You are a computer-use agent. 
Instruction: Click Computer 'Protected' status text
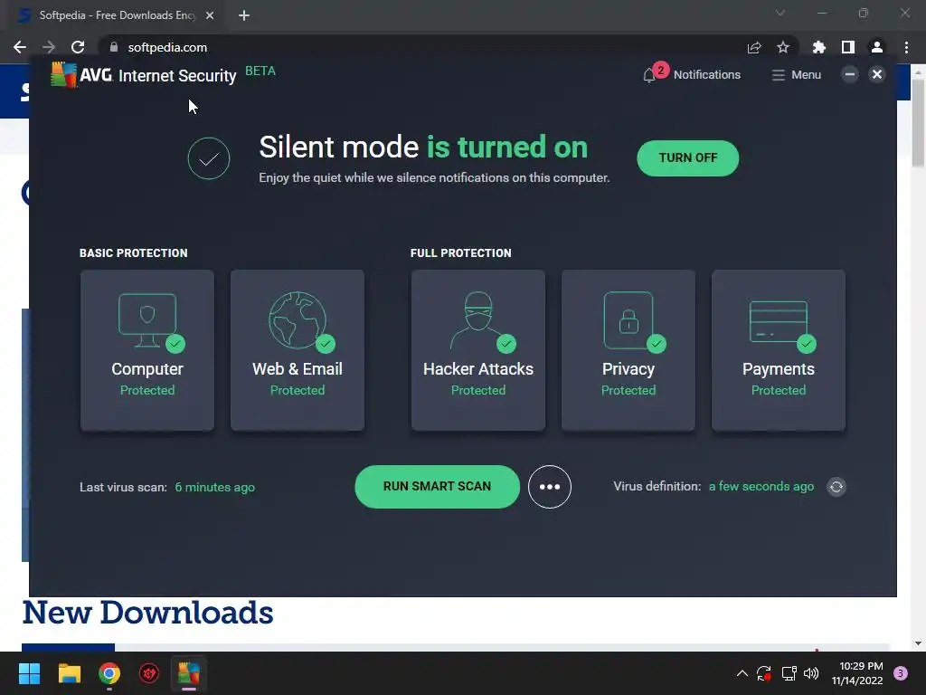pos(147,391)
